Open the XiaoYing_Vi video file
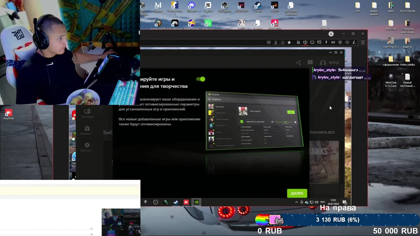The image size is (420, 236). click(x=390, y=43)
